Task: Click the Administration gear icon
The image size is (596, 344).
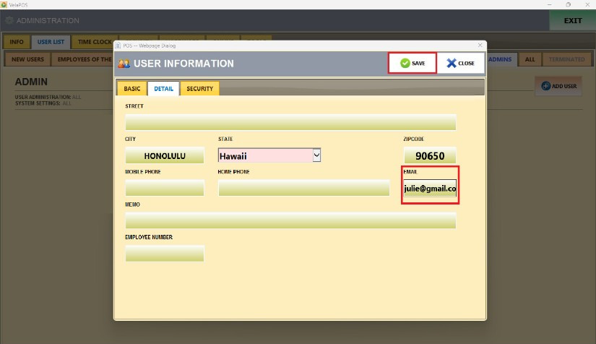Action: pos(9,20)
